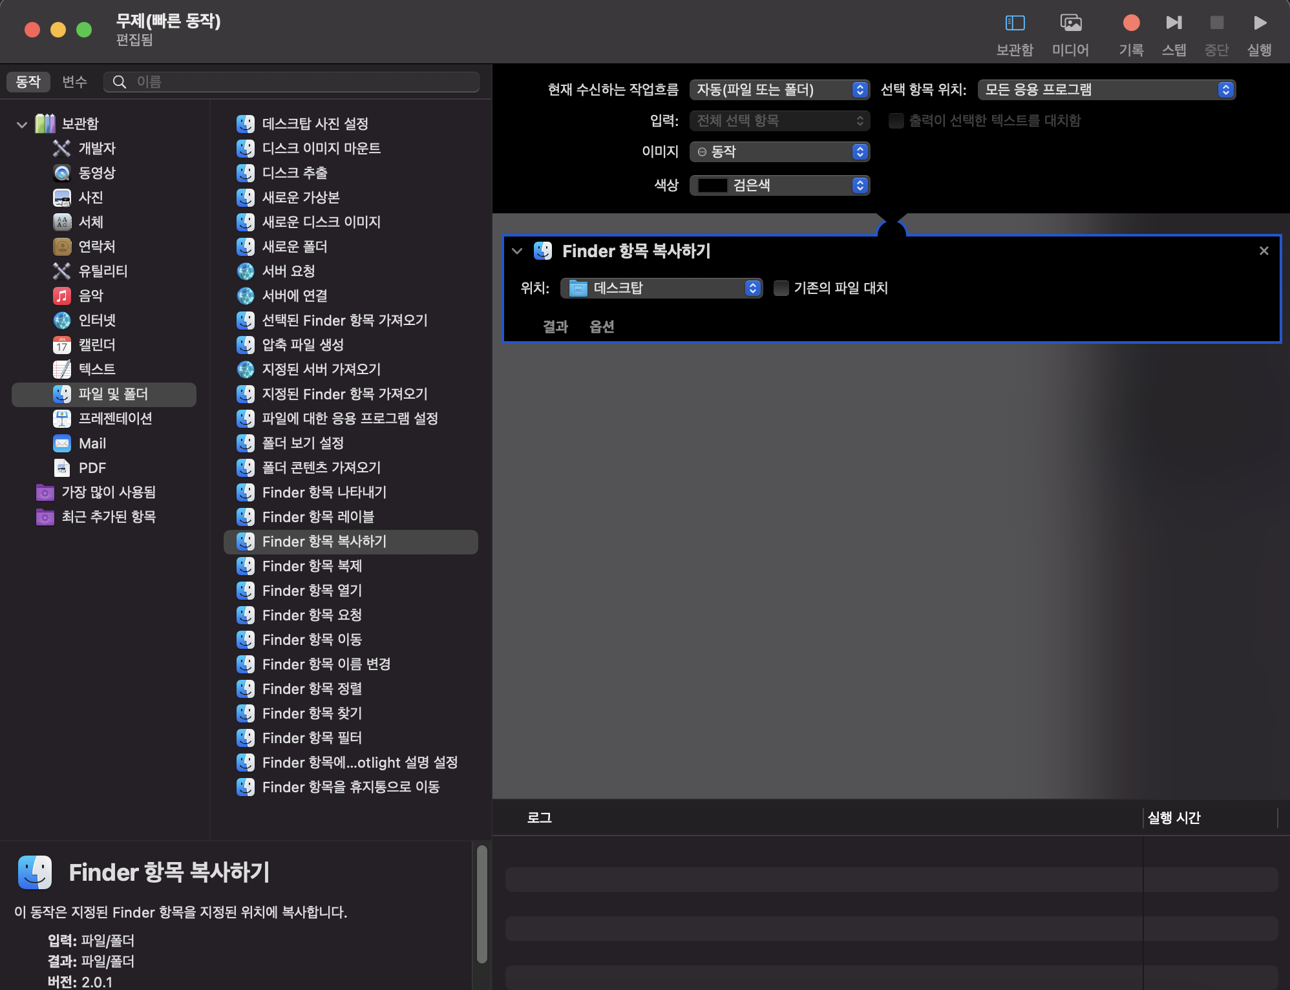Viewport: 1290px width, 990px height.
Task: Click the 이름 search field
Action: [297, 82]
